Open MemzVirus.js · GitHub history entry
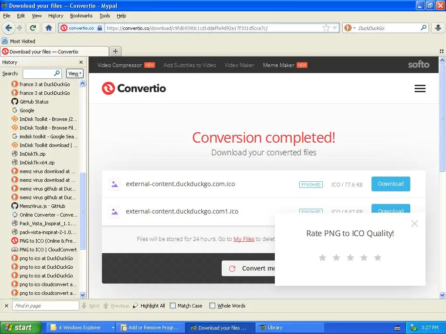446x334 pixels. tap(42, 206)
